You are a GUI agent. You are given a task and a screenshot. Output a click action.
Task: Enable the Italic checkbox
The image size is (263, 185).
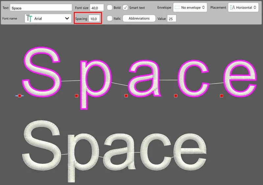coord(110,18)
